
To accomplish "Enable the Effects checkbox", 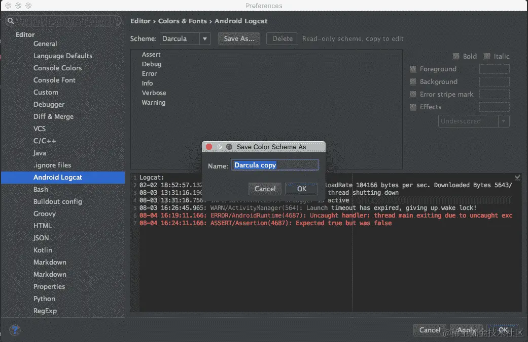I will point(413,107).
